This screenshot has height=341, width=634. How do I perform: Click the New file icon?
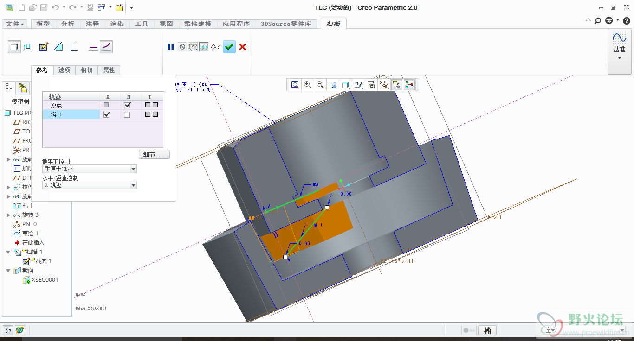[x=22, y=7]
